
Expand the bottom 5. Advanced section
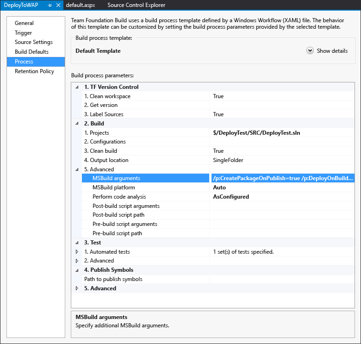[77, 288]
